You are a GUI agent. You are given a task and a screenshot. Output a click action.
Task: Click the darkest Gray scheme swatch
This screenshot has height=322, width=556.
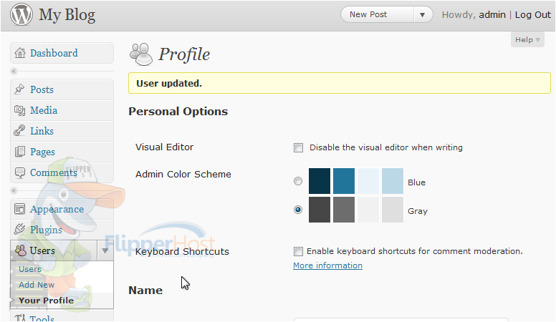tap(320, 210)
